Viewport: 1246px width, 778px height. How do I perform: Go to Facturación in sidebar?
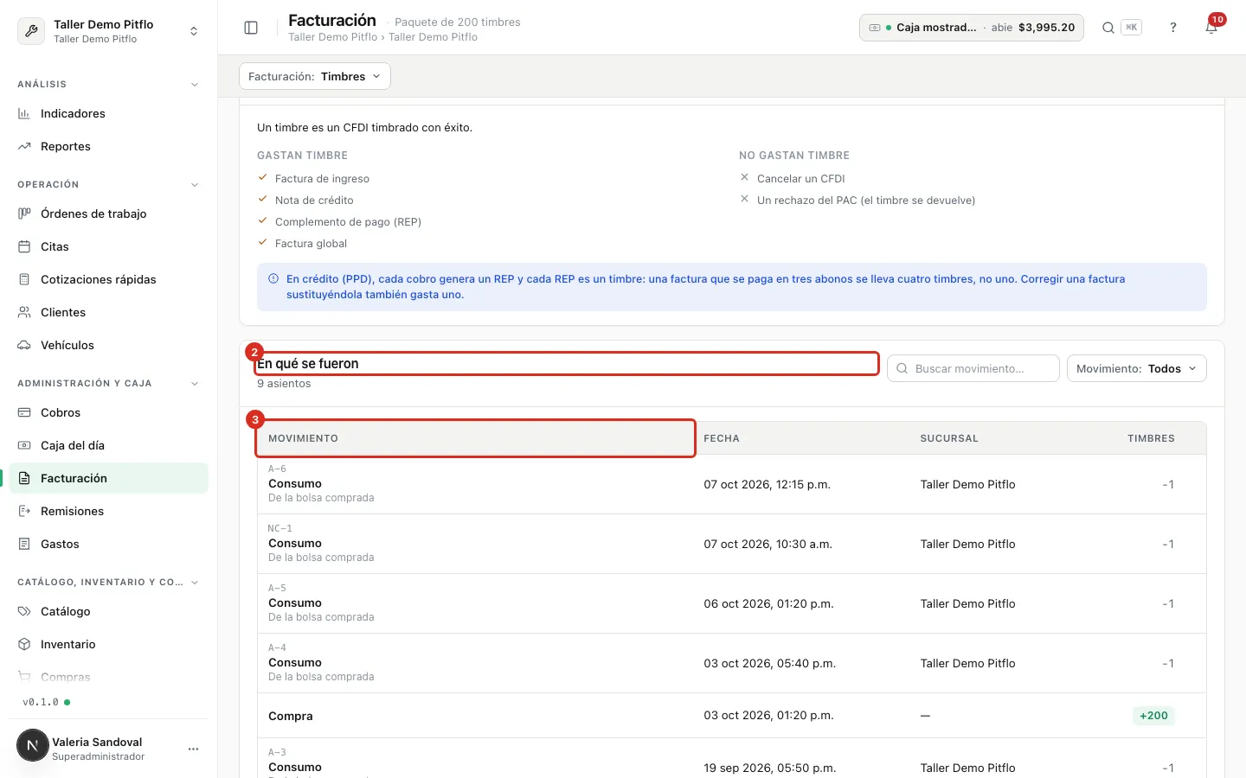(109, 478)
